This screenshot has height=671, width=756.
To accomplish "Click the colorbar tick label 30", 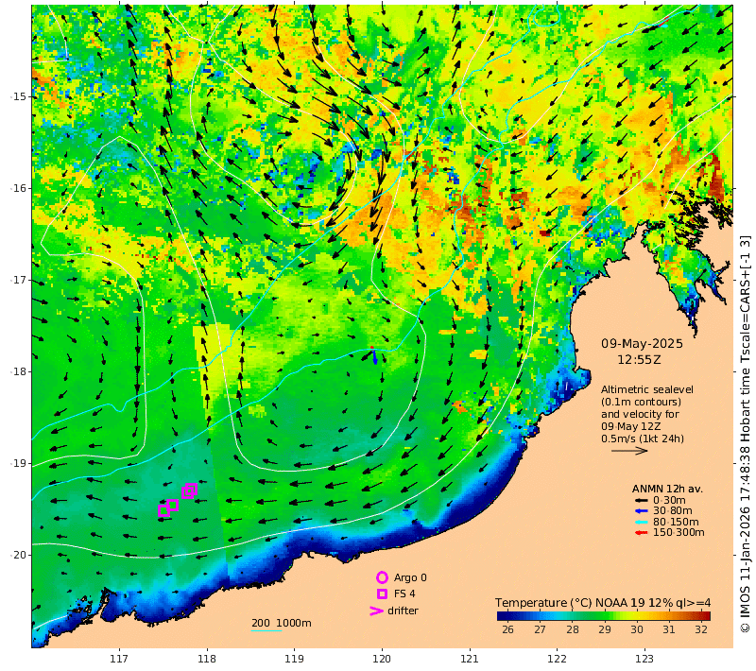I will point(636,629).
